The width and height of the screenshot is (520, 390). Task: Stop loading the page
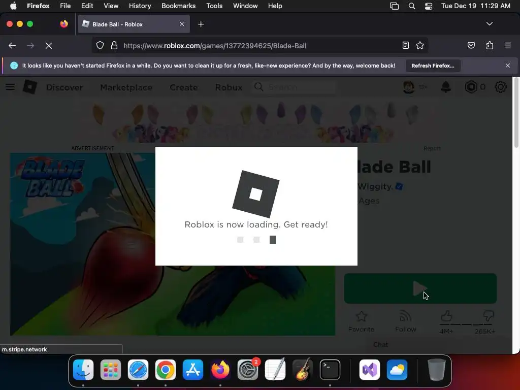pos(49,46)
